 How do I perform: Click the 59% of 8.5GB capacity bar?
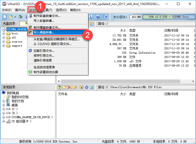(x=169, y=17)
